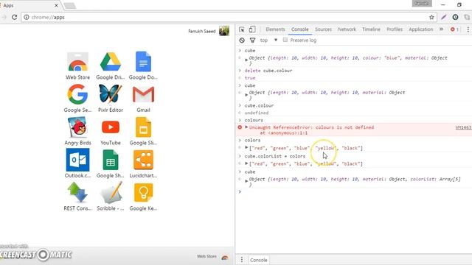Click the Web Store link at page bottom
The image size is (472, 265).
coord(206,256)
